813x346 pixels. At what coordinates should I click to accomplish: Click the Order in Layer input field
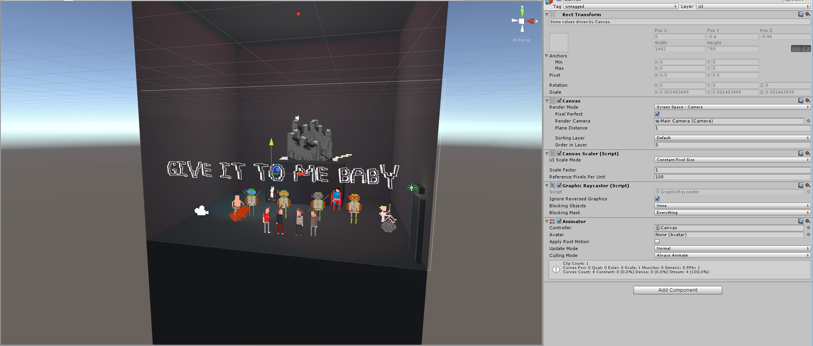pyautogui.click(x=733, y=145)
